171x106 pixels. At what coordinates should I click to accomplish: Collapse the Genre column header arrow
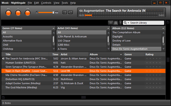point(54,28)
